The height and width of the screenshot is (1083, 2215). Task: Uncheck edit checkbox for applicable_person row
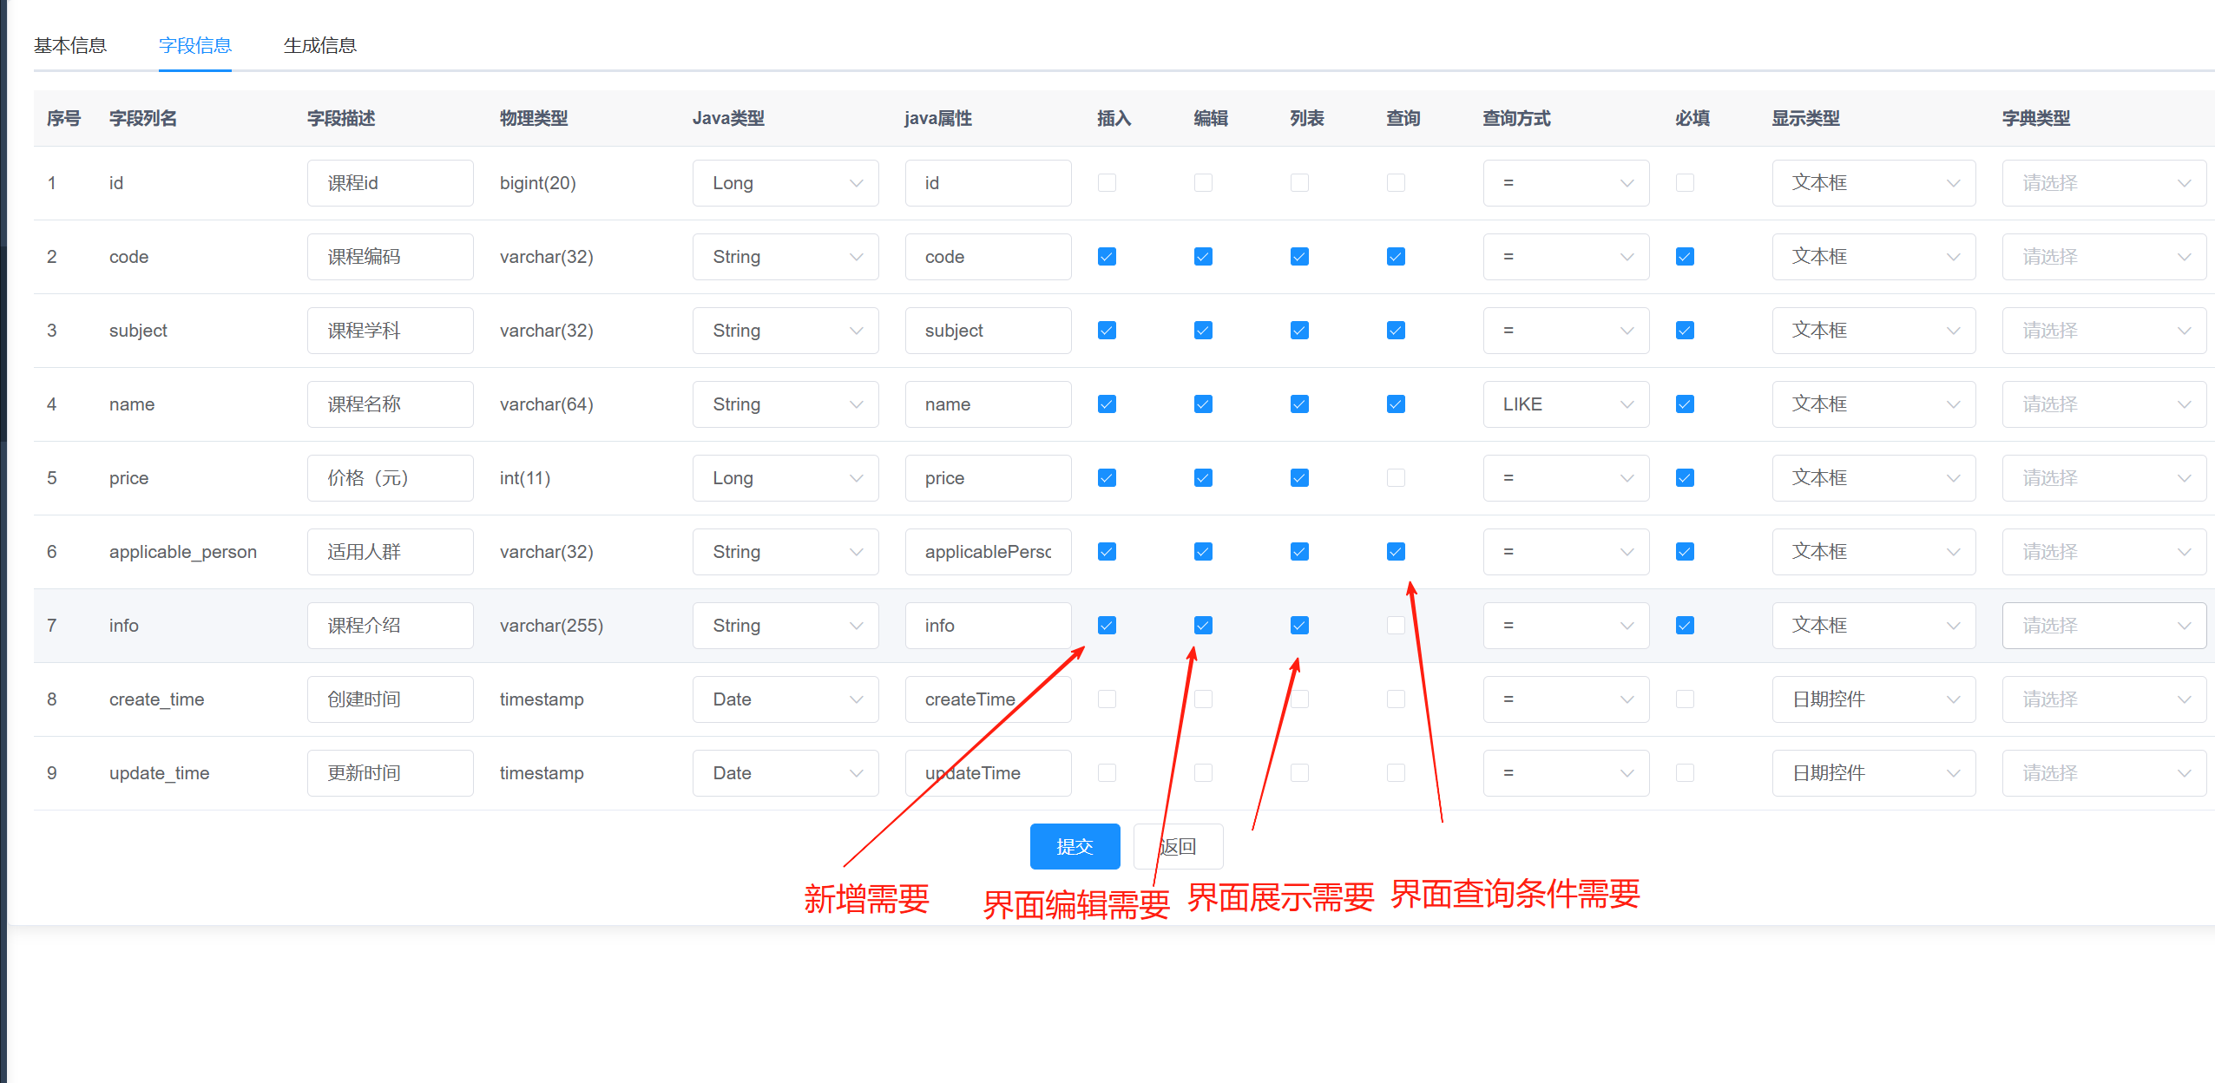point(1203,552)
